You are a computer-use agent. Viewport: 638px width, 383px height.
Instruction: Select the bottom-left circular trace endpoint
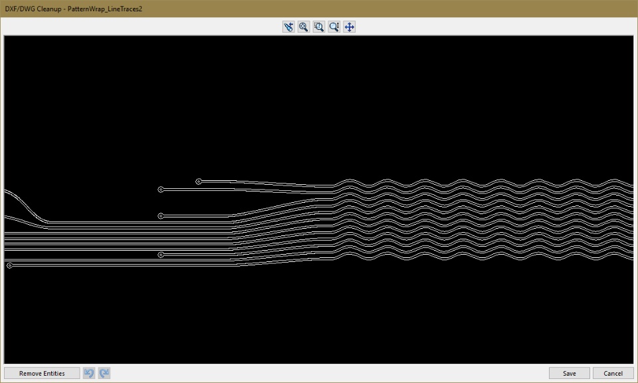click(x=10, y=265)
